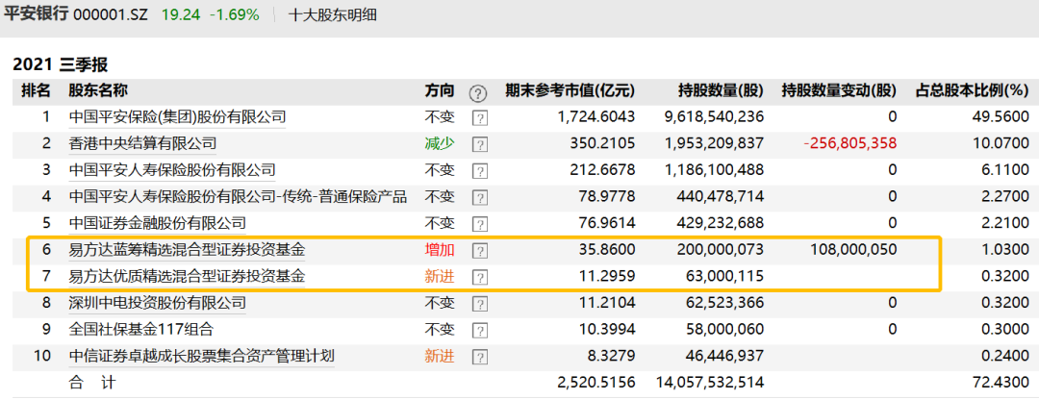
Task: Click stock code 000001.SZ
Action: (x=112, y=14)
